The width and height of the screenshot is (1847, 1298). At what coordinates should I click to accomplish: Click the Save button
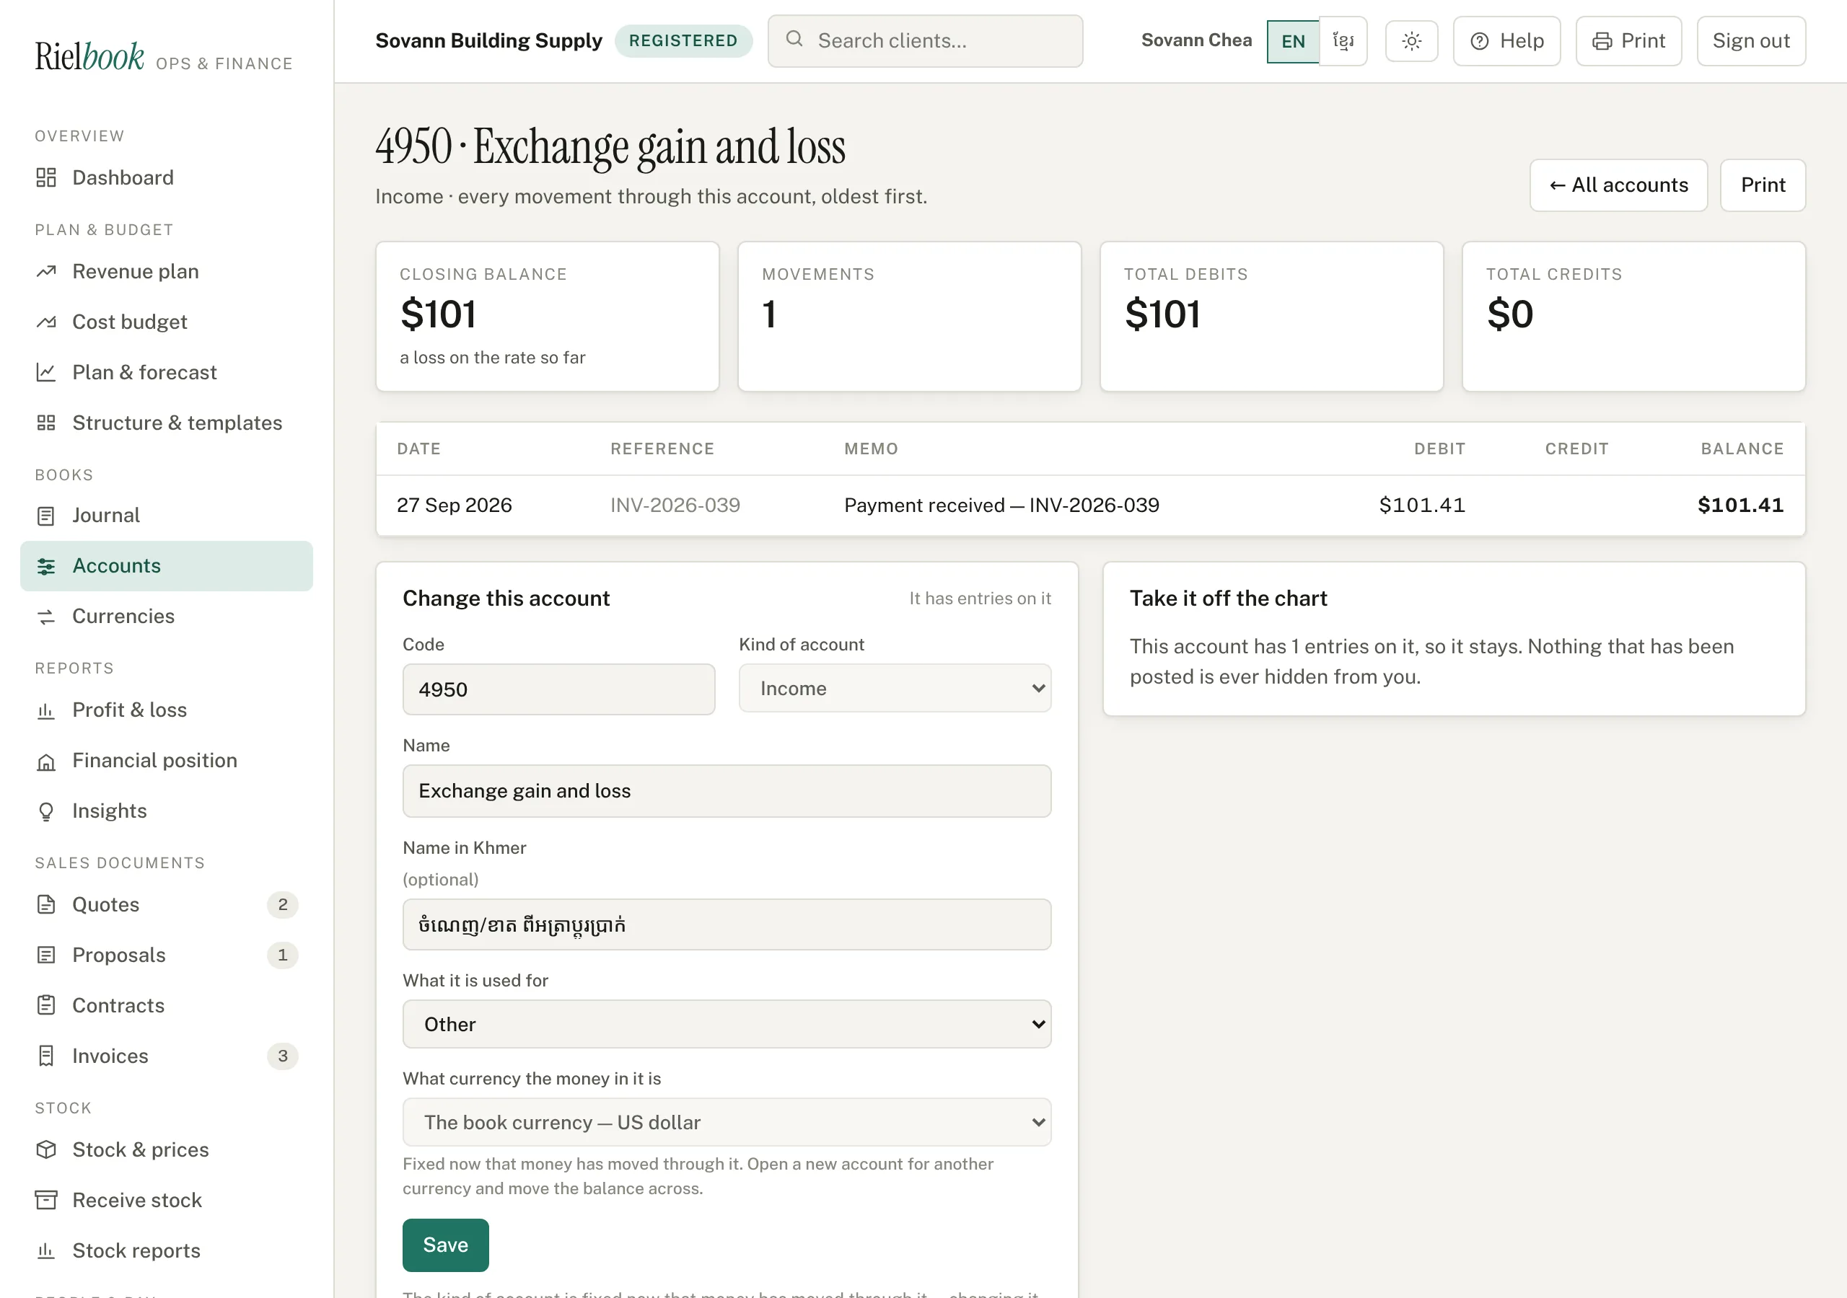point(446,1246)
